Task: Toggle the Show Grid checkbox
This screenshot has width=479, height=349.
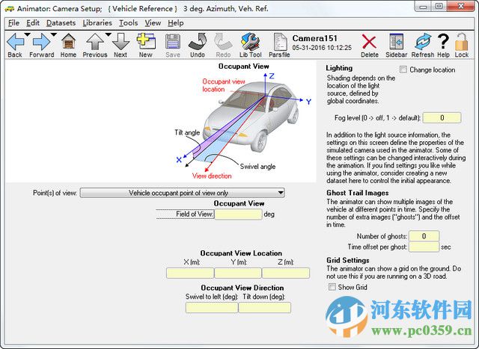Action: click(332, 287)
